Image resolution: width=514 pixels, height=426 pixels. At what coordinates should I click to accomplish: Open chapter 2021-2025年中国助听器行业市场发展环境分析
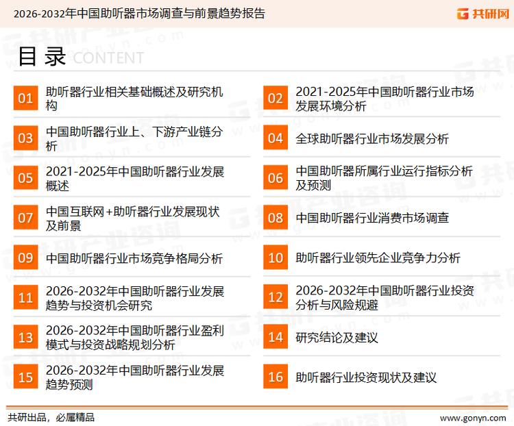point(384,99)
